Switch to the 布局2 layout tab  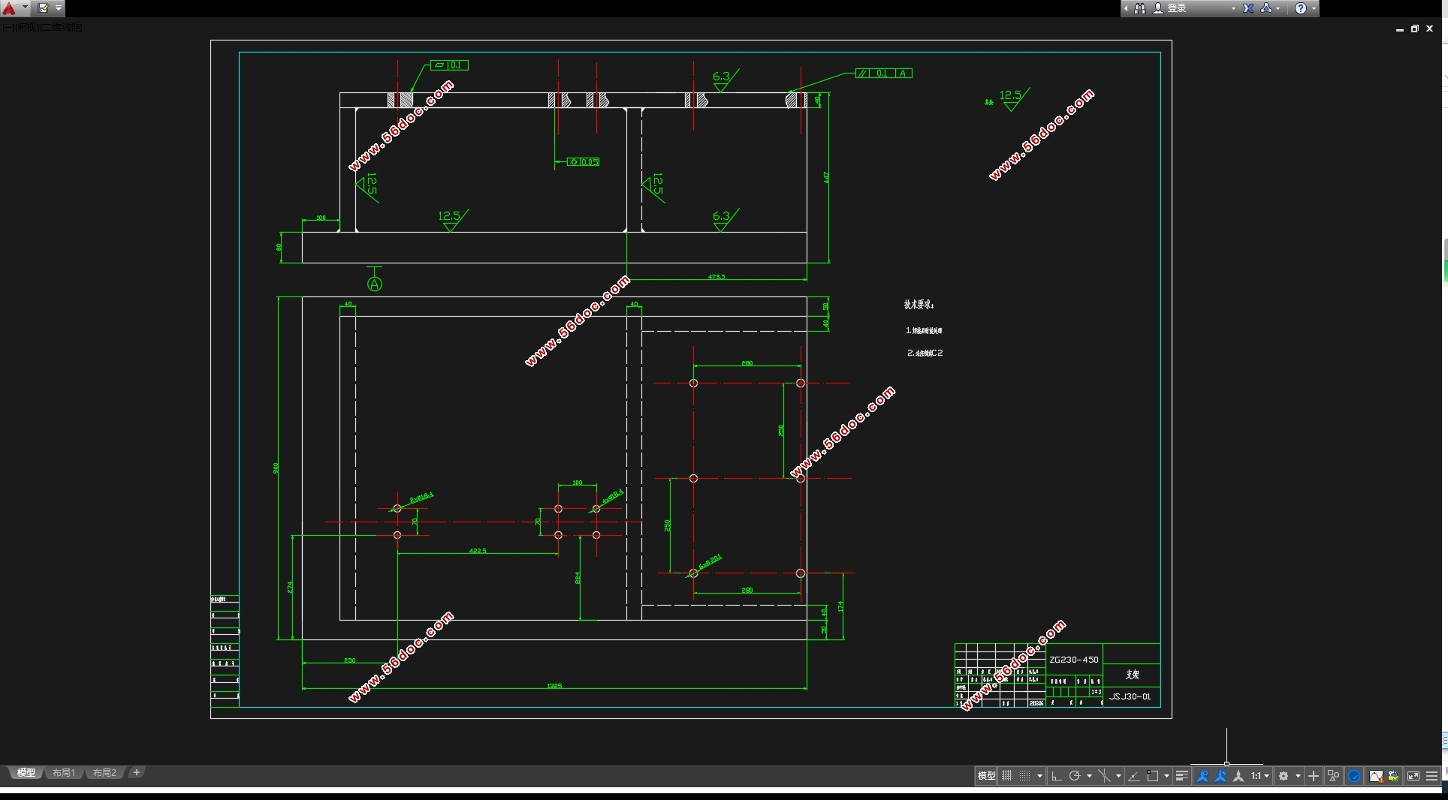coord(104,772)
